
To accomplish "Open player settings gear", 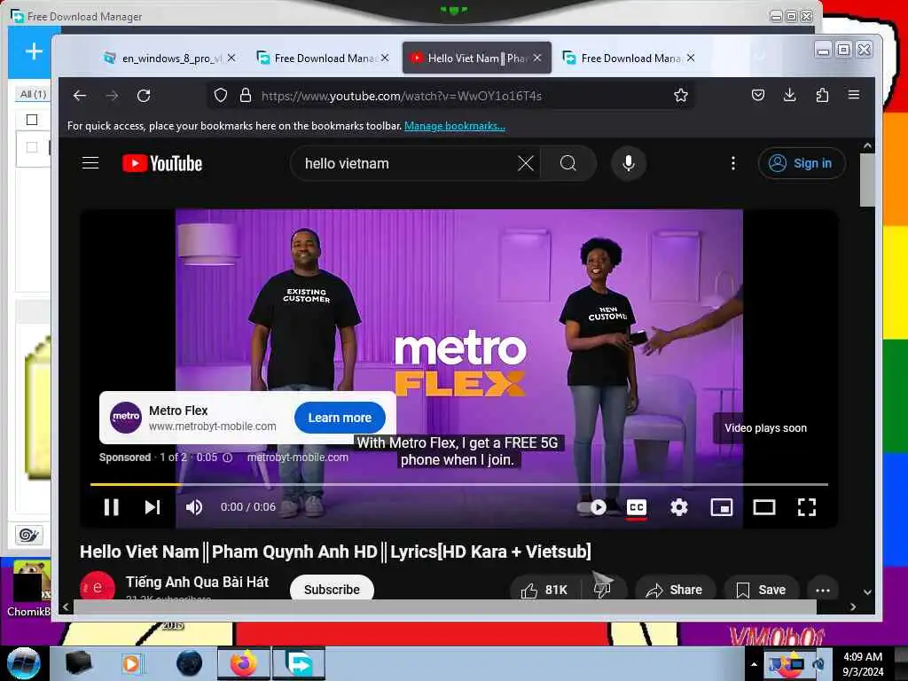I will pos(678,507).
